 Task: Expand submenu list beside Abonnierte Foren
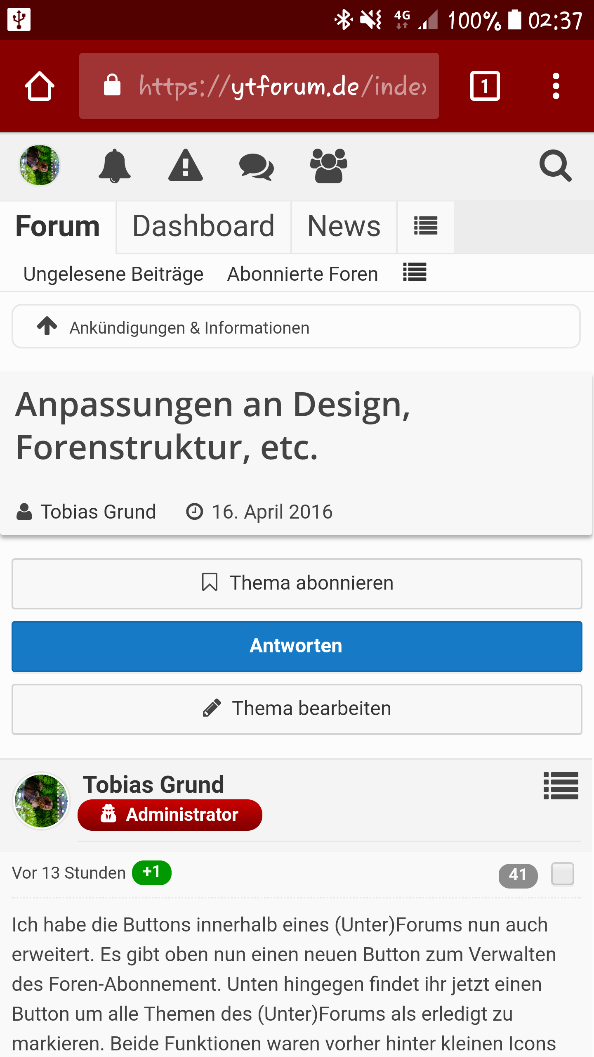pos(415,273)
